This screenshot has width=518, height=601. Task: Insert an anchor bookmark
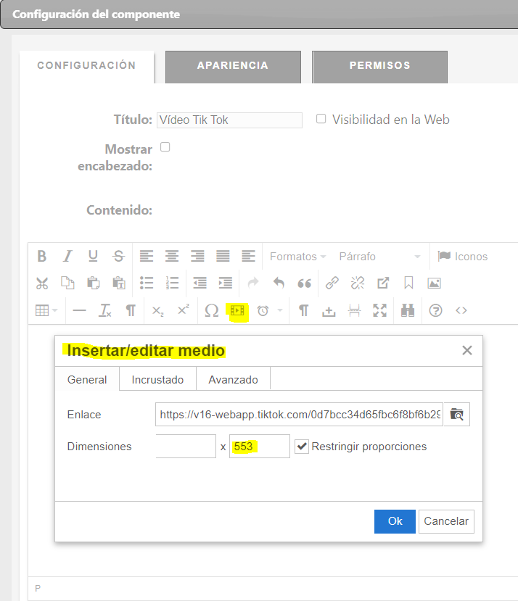pos(408,283)
